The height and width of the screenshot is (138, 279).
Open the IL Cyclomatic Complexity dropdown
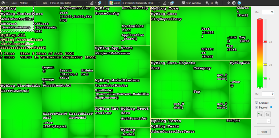coord(141,3)
